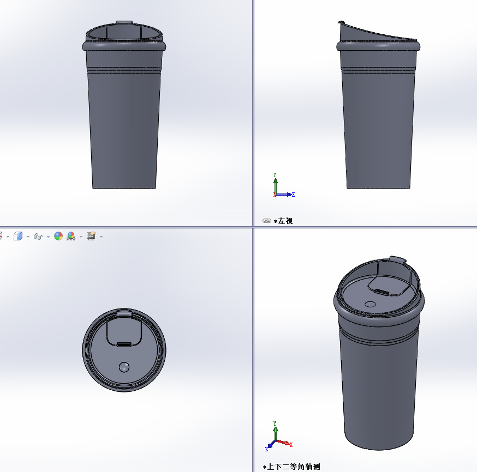Click the linked-view chain icon beside *左视
477x472 pixels.
click(x=267, y=221)
